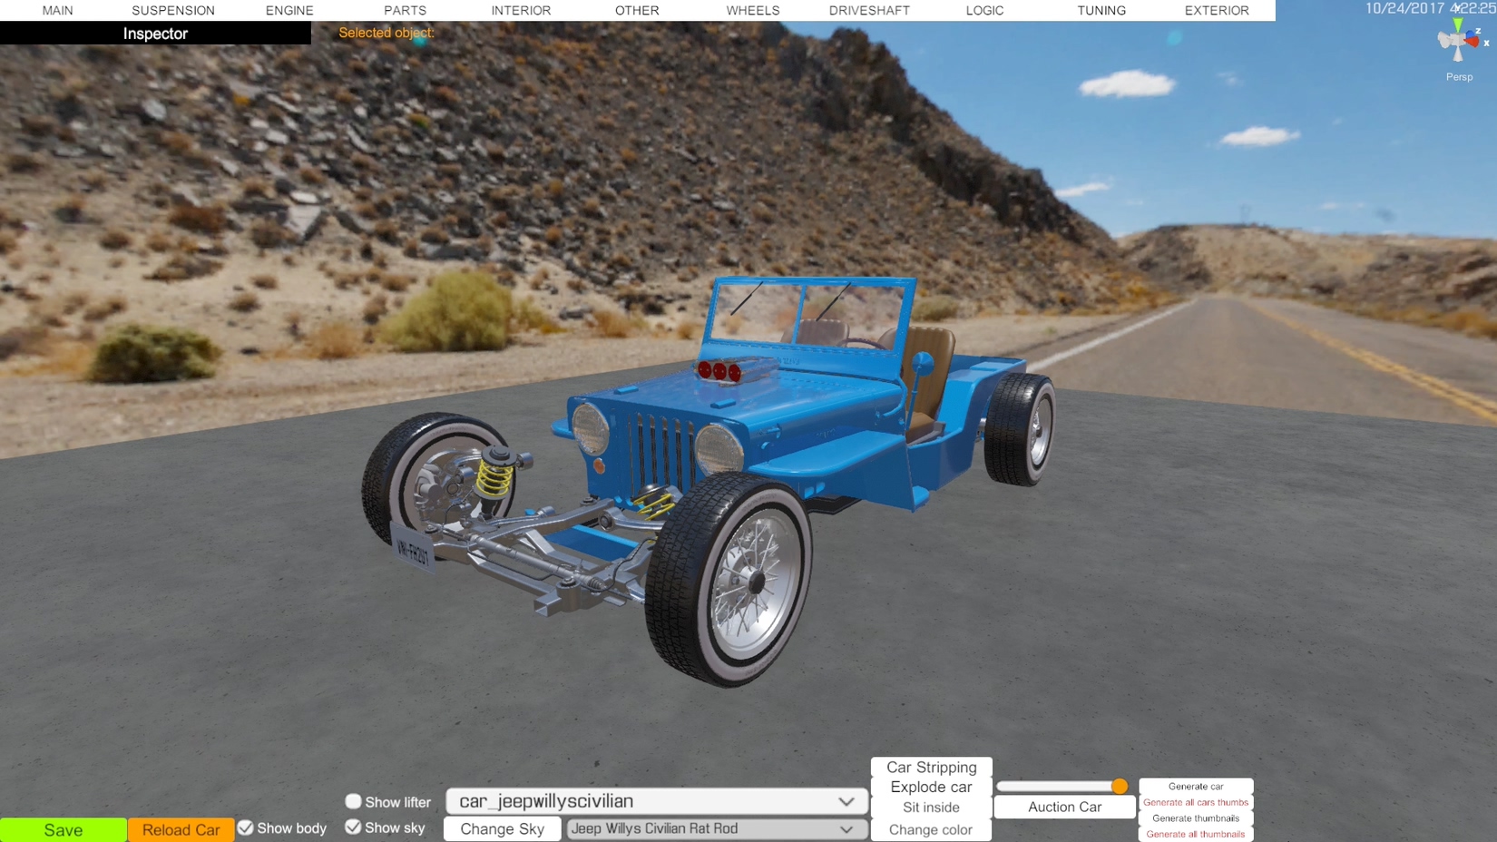The width and height of the screenshot is (1497, 842).
Task: Click the red X-axis cone on orientation gizmo
Action: click(x=1473, y=41)
